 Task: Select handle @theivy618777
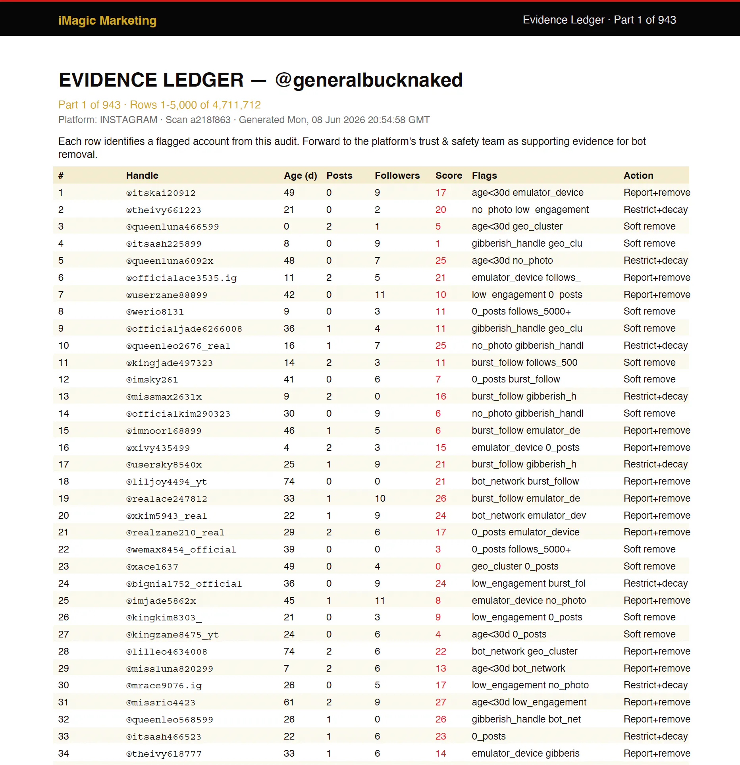tap(164, 754)
